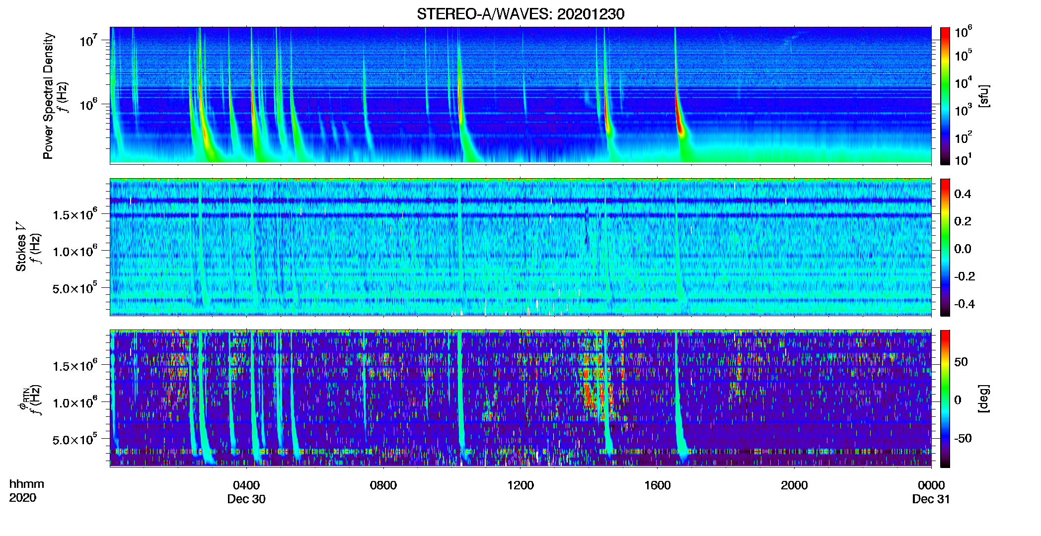Click the 0.4 tick label on Stokes color bar
1041x536 pixels.
(x=963, y=194)
